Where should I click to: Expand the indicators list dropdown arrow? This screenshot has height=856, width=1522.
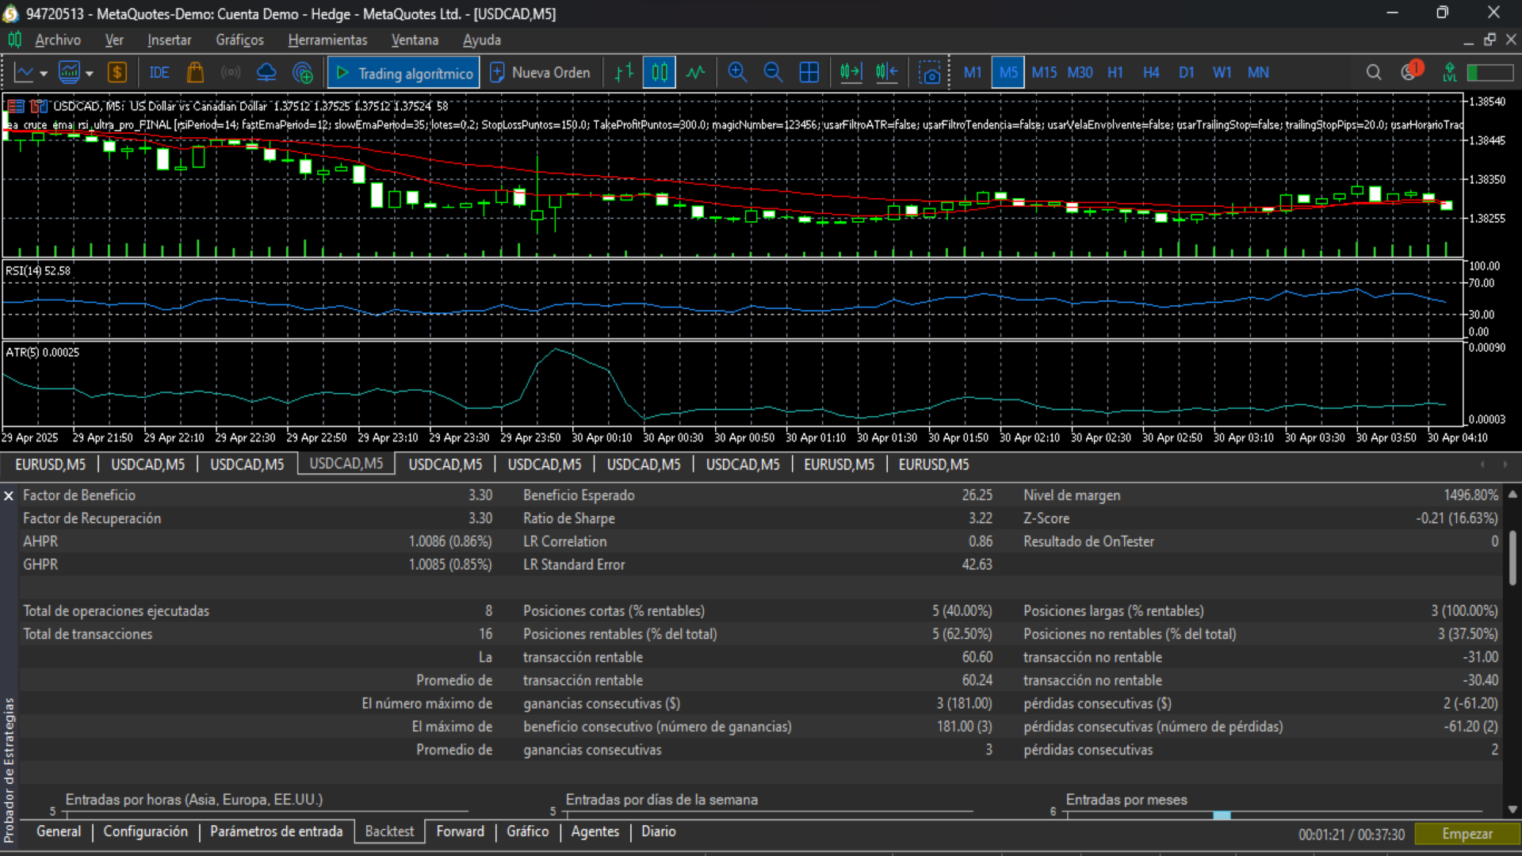tap(90, 74)
